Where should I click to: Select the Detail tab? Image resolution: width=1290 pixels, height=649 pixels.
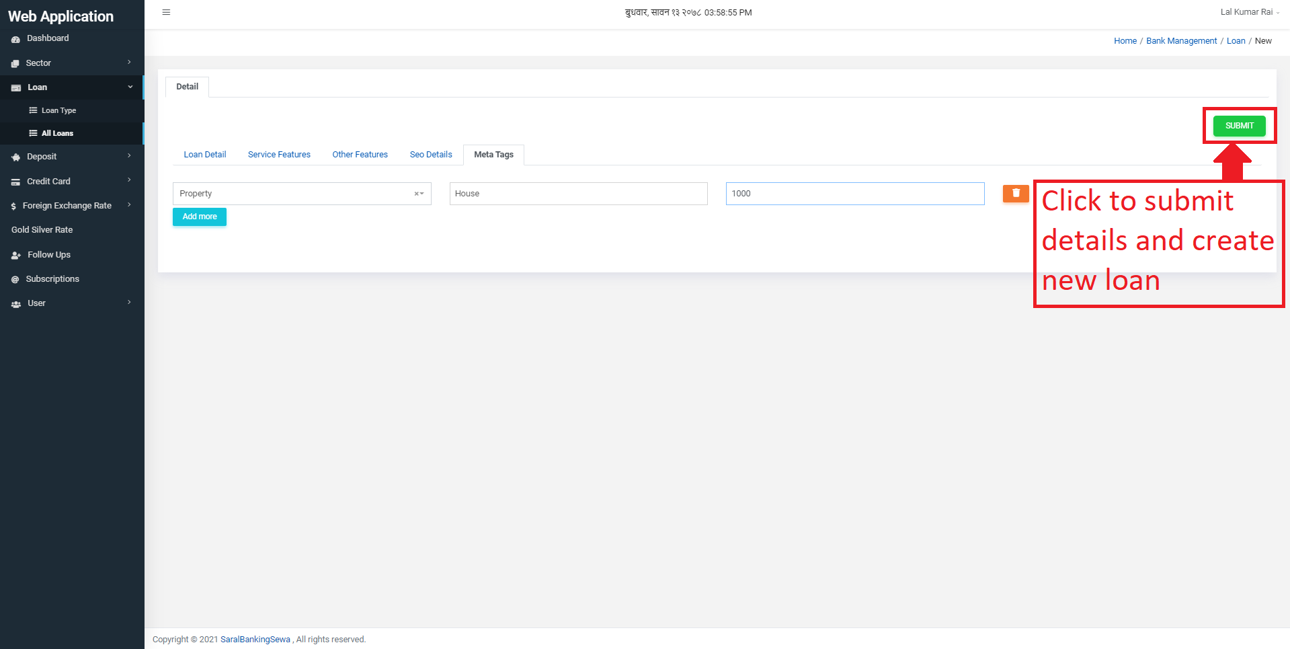[187, 87]
